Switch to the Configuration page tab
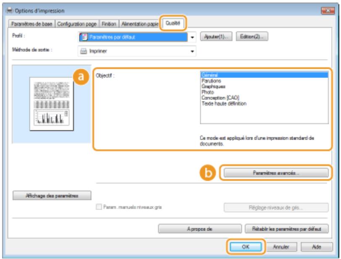 click(77, 24)
